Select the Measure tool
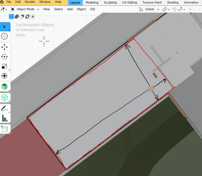The width and height of the screenshot is (202, 176). pyautogui.click(x=5, y=118)
